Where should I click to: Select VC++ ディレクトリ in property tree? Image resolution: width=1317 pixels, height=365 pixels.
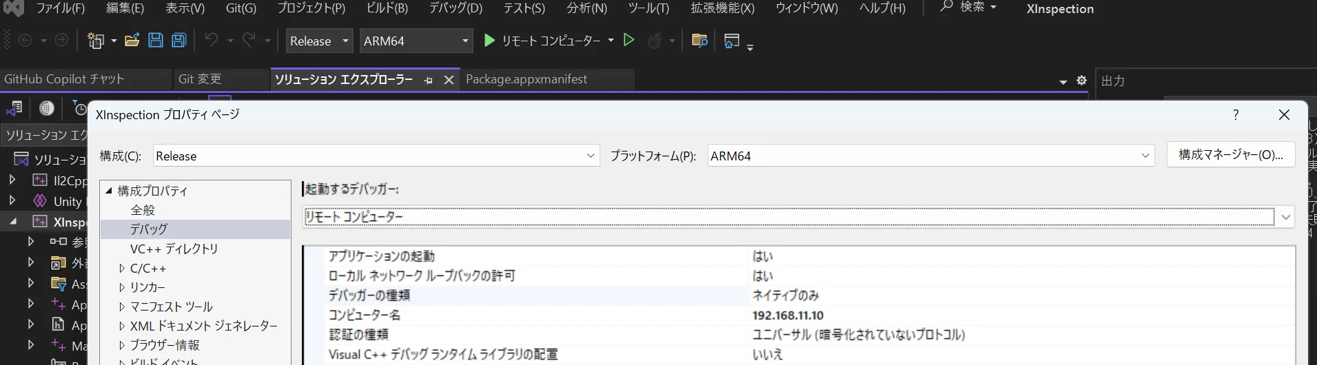[x=174, y=249]
